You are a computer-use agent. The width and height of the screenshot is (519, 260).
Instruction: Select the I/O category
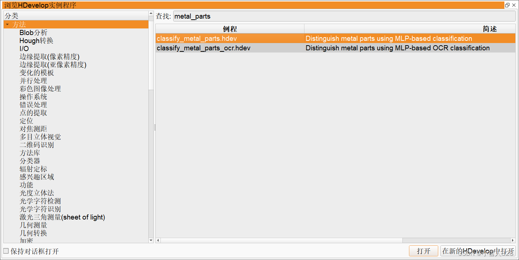coord(24,48)
